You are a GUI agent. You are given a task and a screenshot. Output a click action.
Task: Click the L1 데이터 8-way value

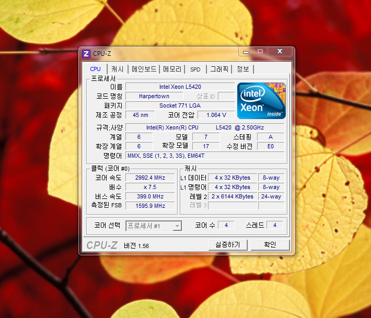tap(271, 178)
